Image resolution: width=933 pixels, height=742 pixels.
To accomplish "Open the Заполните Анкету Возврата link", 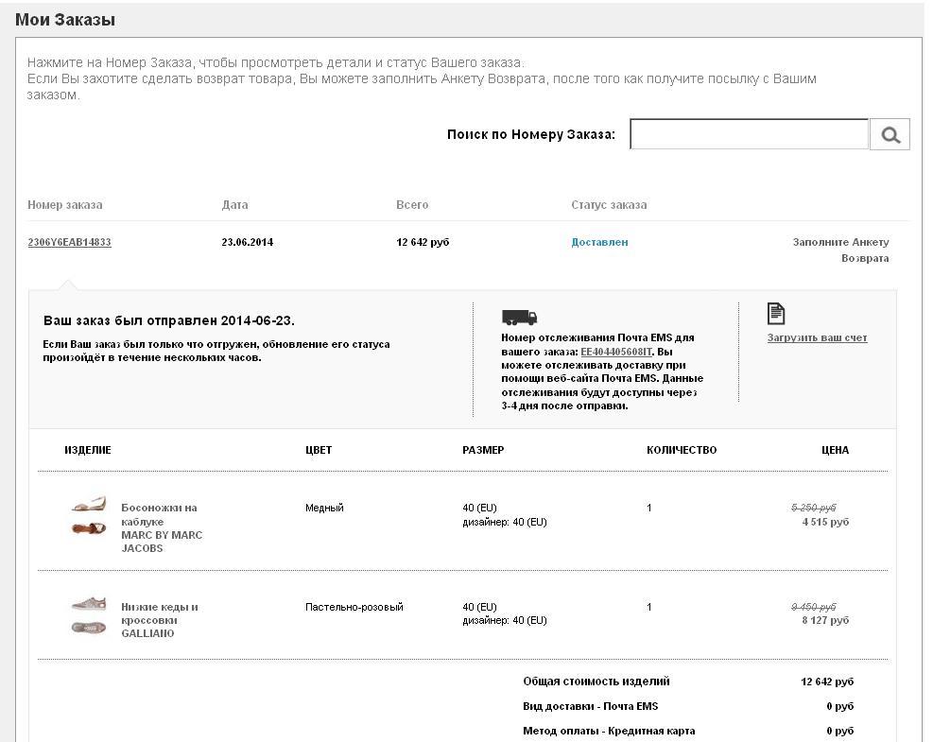I will coord(840,250).
